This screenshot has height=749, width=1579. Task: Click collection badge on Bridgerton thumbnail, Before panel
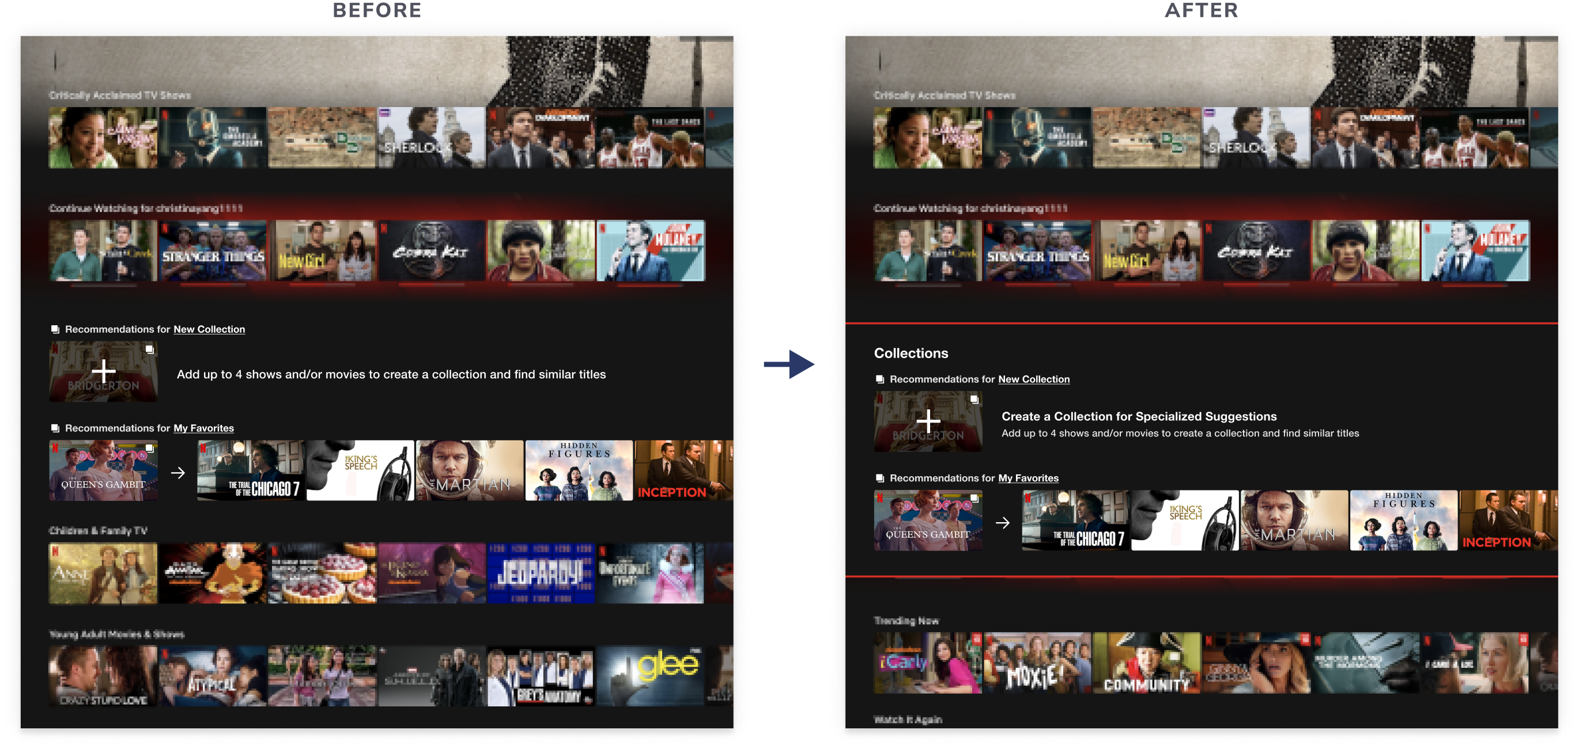(x=150, y=349)
